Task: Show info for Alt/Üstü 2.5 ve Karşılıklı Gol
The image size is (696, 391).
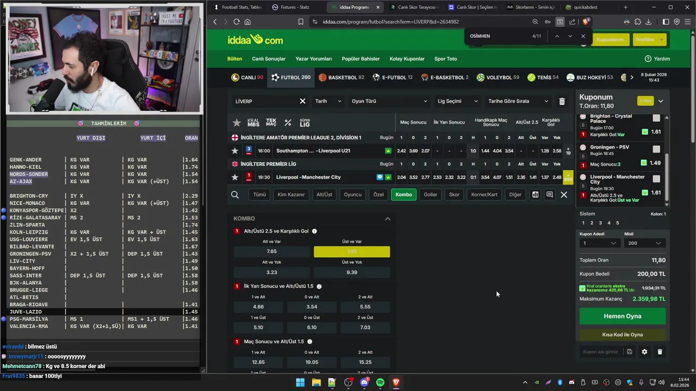Action: [x=314, y=231]
